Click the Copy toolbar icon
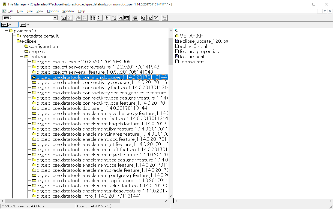 click(143, 18)
